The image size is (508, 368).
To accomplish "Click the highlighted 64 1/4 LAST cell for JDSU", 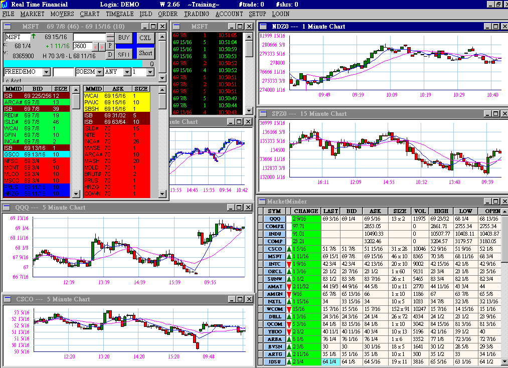I will point(330,361).
